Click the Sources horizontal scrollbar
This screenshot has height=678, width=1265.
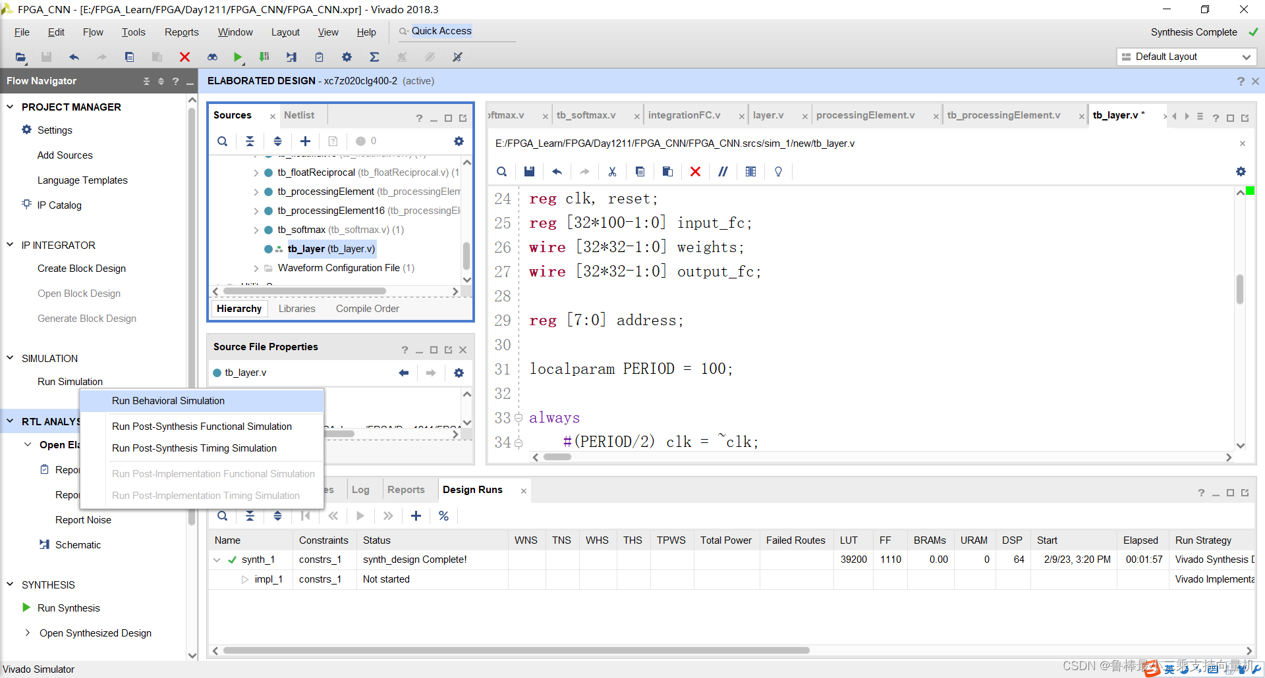pyautogui.click(x=304, y=291)
